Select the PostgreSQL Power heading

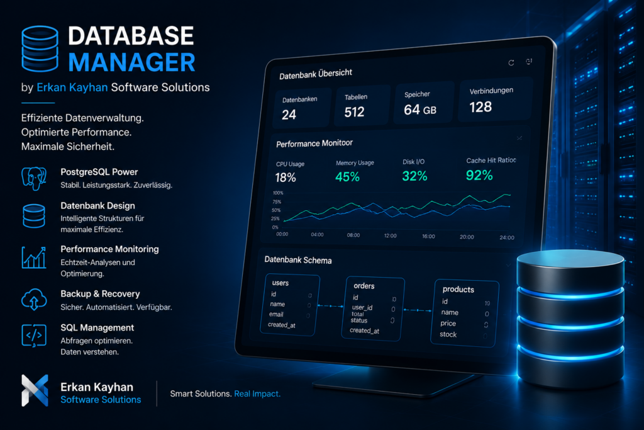coord(99,172)
